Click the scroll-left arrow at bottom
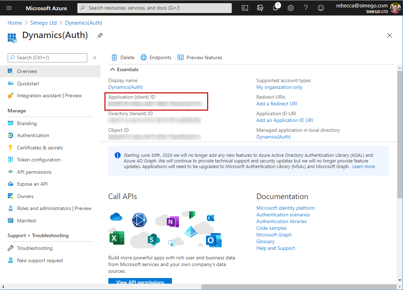 3,286
